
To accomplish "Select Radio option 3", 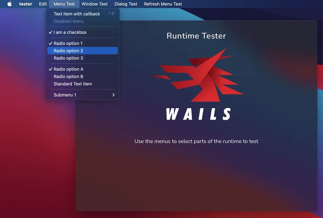I will coord(68,58).
